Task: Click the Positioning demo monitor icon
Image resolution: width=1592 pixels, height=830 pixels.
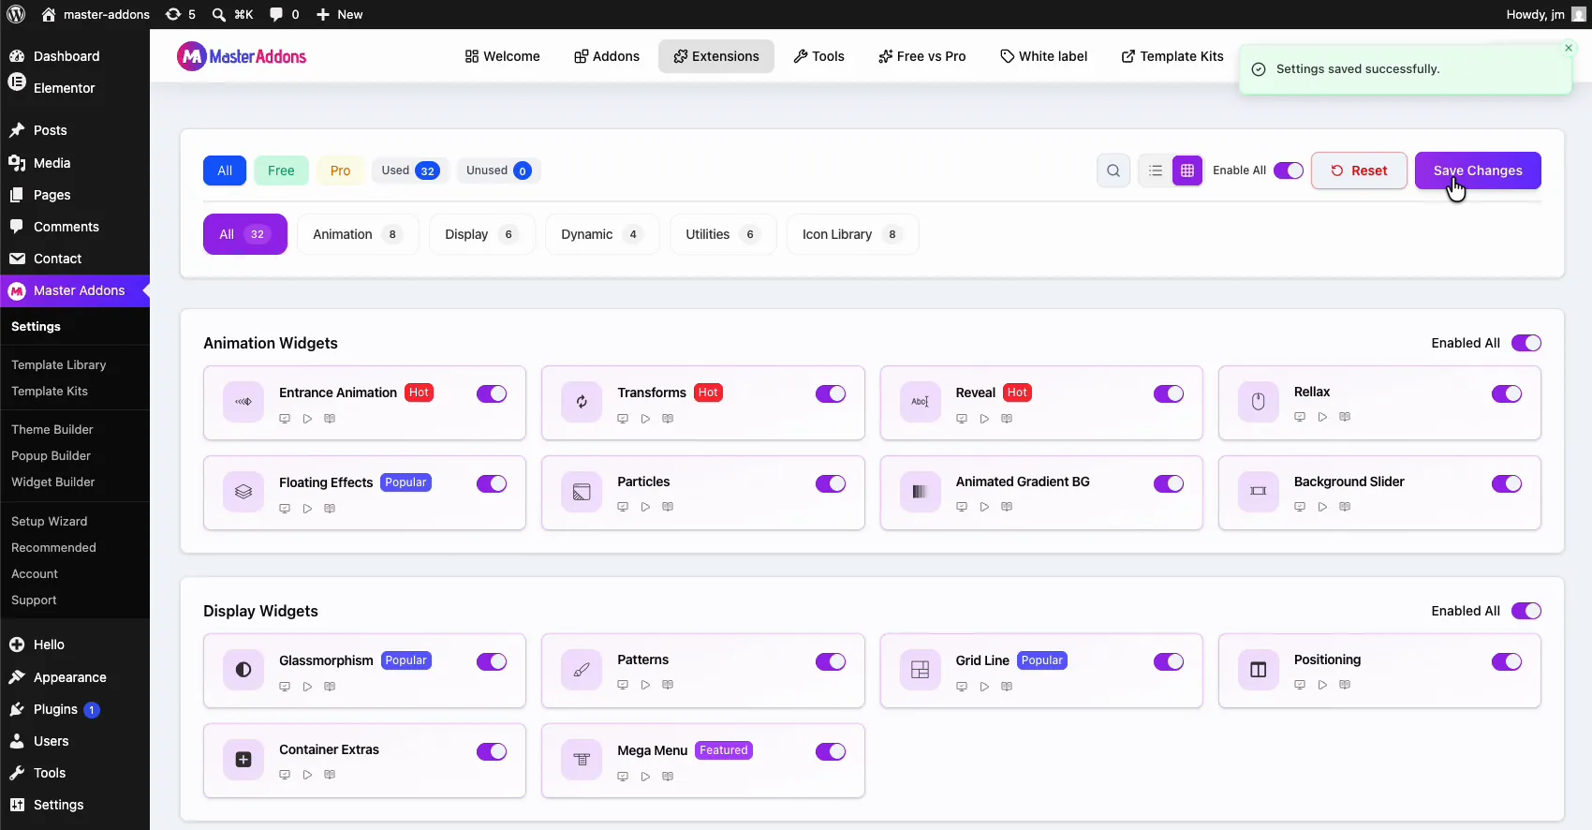Action: pos(1300,685)
